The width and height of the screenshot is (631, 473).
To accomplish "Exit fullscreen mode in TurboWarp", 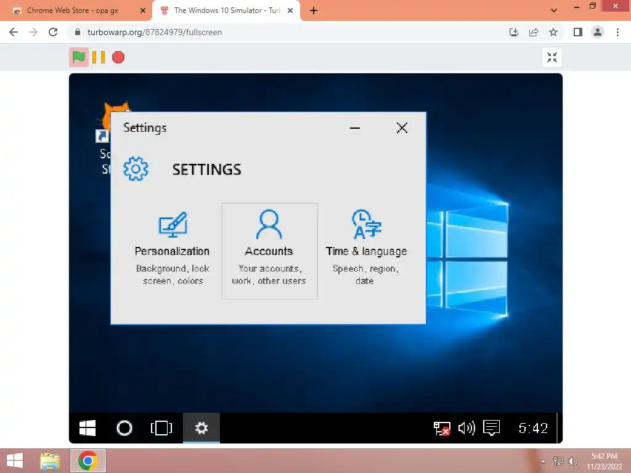I will pos(552,57).
